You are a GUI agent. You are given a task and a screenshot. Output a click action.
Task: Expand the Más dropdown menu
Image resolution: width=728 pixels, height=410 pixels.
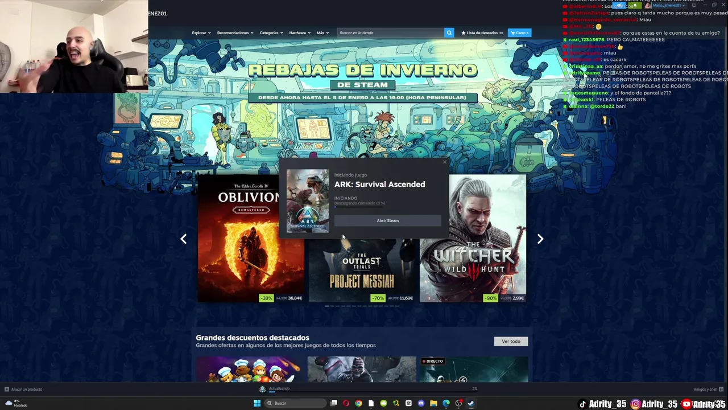322,32
